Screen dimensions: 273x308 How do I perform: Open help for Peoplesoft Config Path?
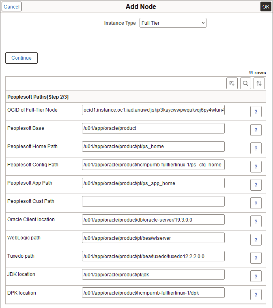(256, 166)
